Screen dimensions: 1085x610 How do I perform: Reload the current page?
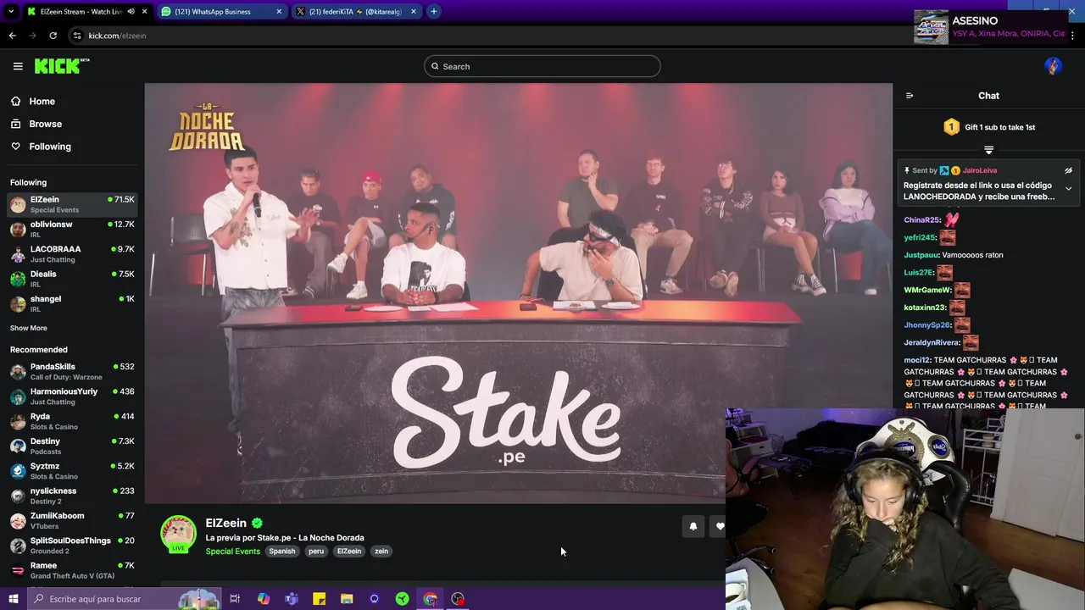pos(53,36)
